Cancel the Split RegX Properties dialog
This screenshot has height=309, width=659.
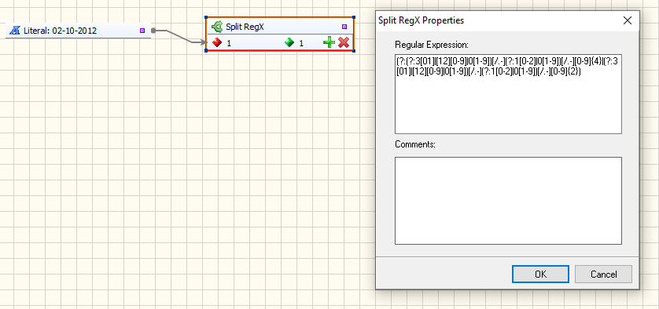[x=603, y=274]
